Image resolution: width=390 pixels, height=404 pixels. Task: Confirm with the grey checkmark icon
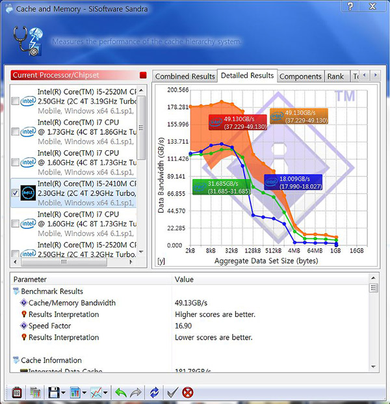(x=172, y=393)
